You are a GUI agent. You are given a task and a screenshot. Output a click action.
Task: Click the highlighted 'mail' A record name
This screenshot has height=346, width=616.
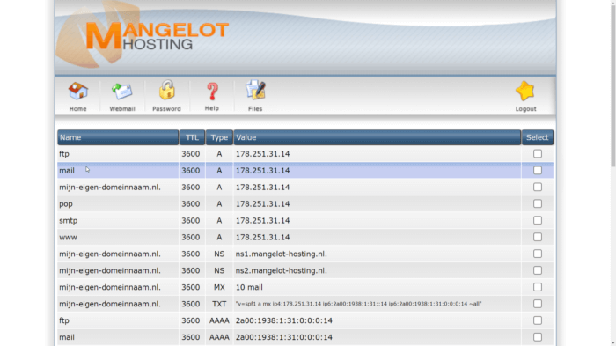(67, 171)
